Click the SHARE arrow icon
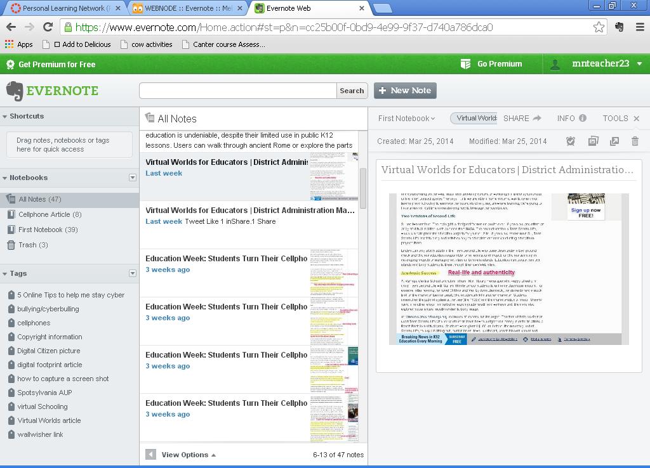This screenshot has width=650, height=468. pos(537,118)
